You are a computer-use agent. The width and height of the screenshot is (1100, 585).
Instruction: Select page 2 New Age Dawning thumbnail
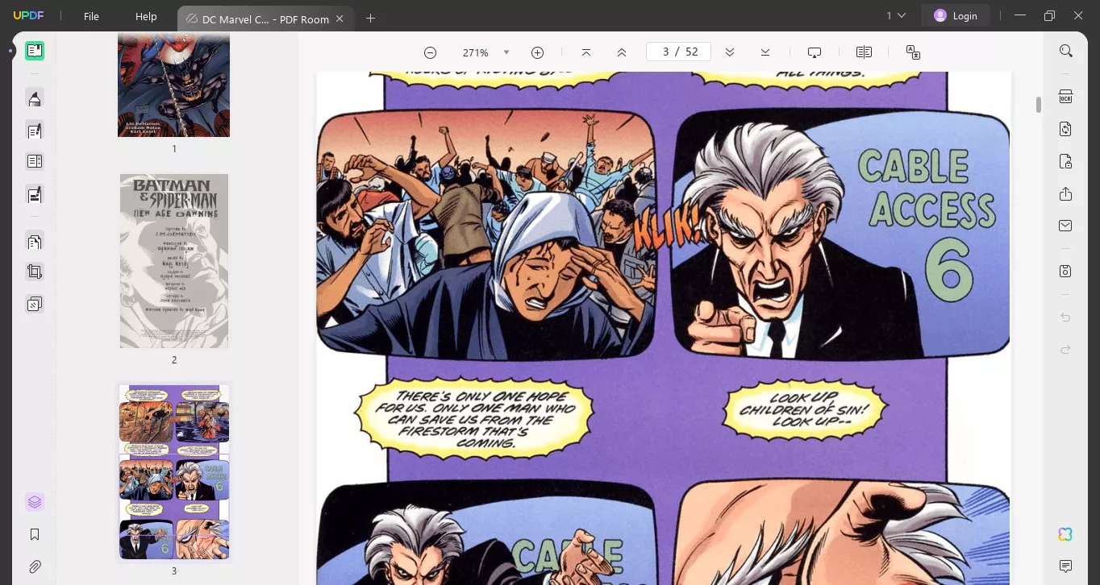[174, 261]
